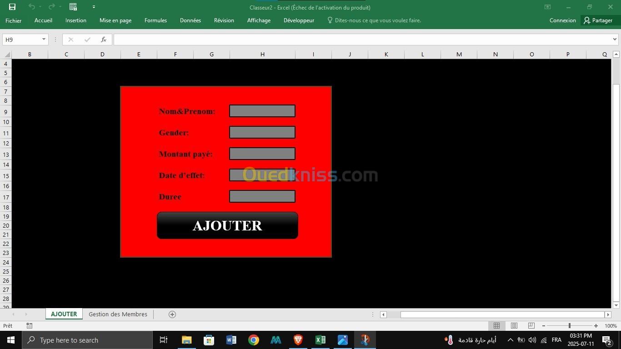Click the Partager button

598,20
